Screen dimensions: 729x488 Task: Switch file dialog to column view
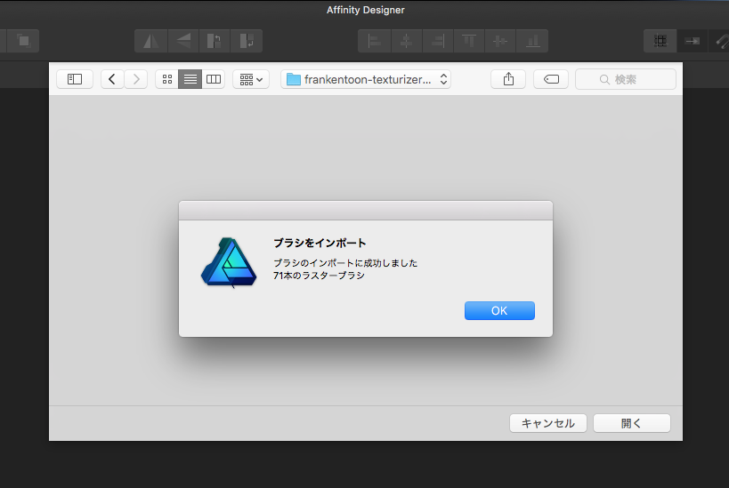click(x=214, y=79)
